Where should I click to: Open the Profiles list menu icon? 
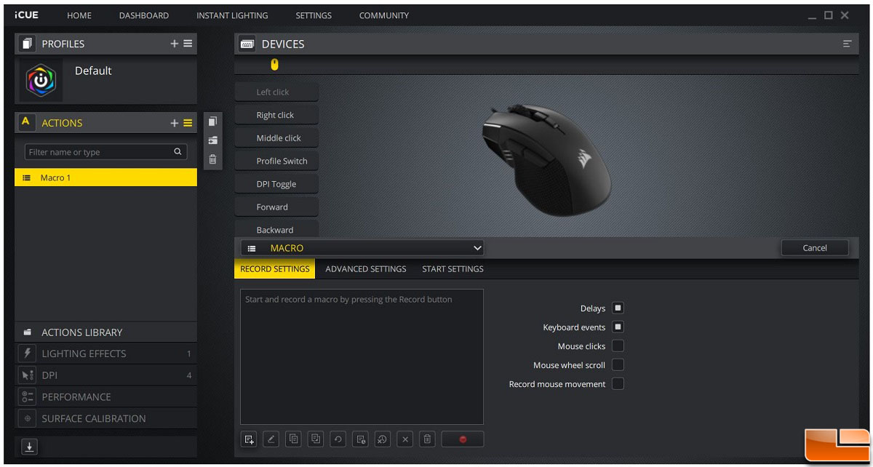click(x=188, y=44)
